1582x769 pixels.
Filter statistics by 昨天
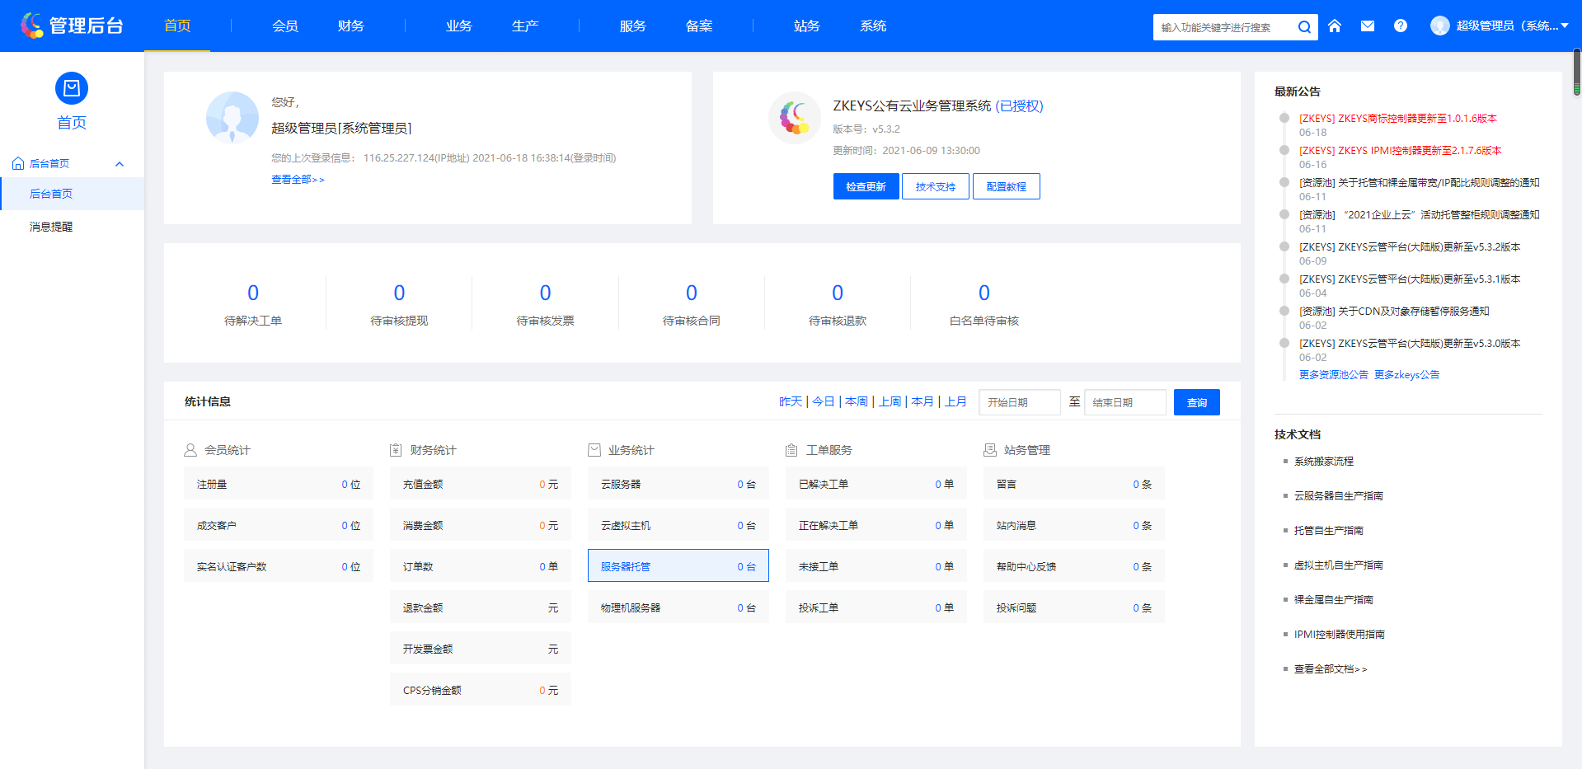[x=791, y=401]
